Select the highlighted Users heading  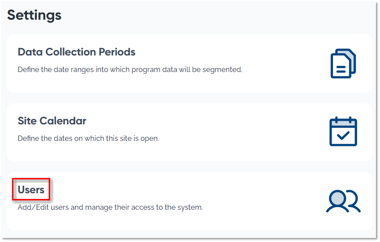[31, 190]
